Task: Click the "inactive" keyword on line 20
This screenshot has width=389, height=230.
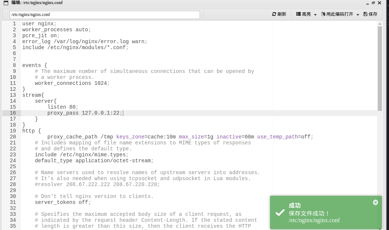Action: pos(229,137)
